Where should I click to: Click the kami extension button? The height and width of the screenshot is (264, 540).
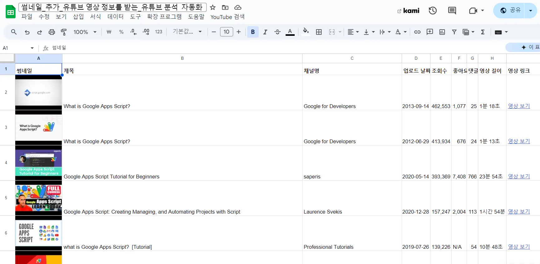point(408,11)
